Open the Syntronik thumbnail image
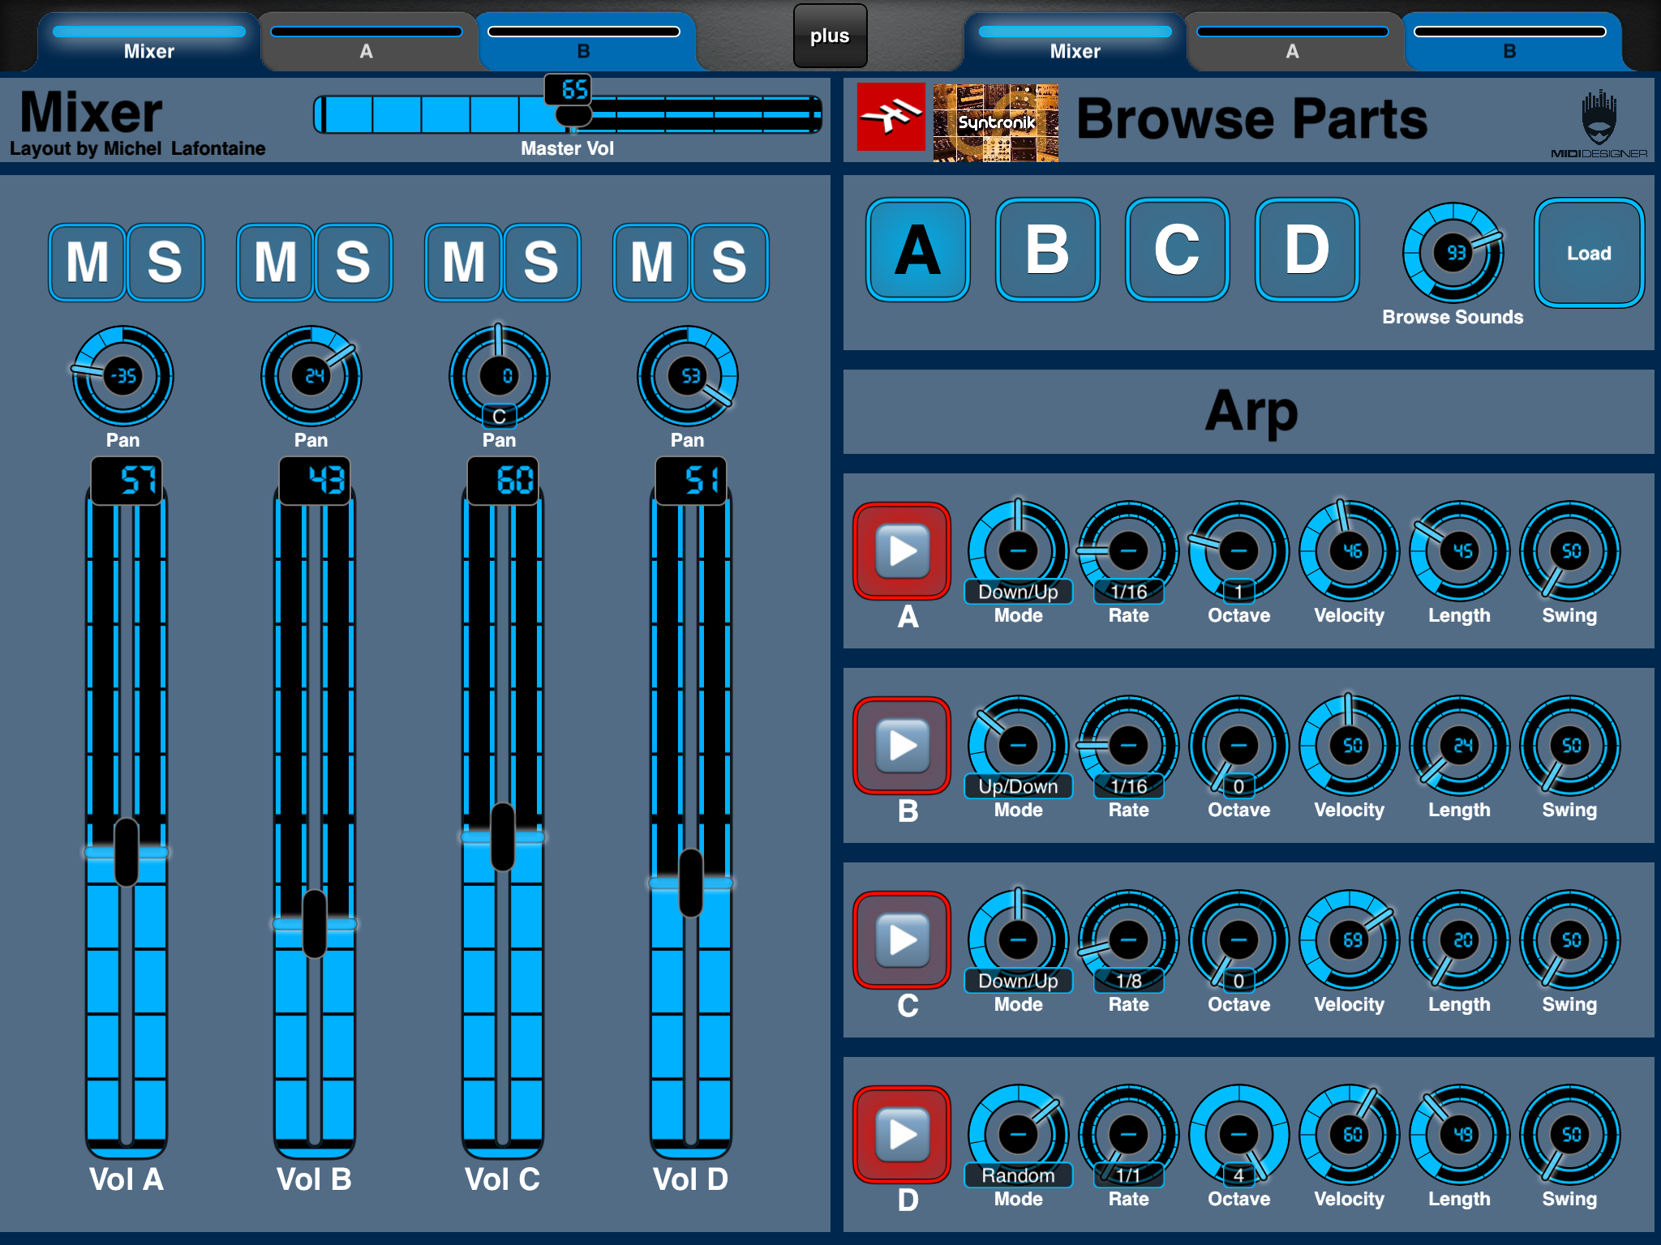 click(996, 122)
